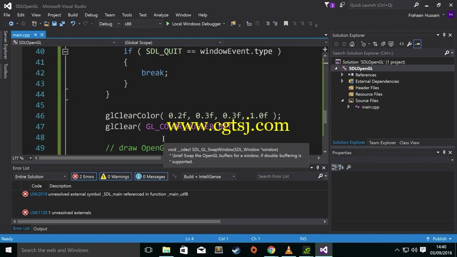This screenshot has height=257, width=457.
Task: Open the Server Explorer side tab
Action: coord(5,45)
